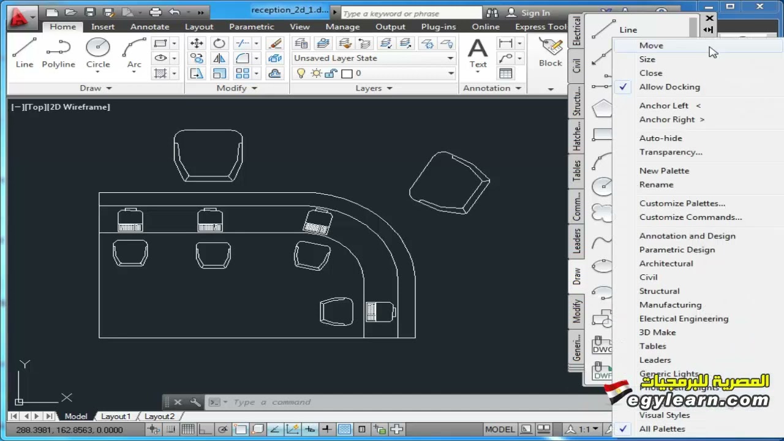The image size is (784, 441).
Task: Toggle the Allow Docking option
Action: click(669, 87)
